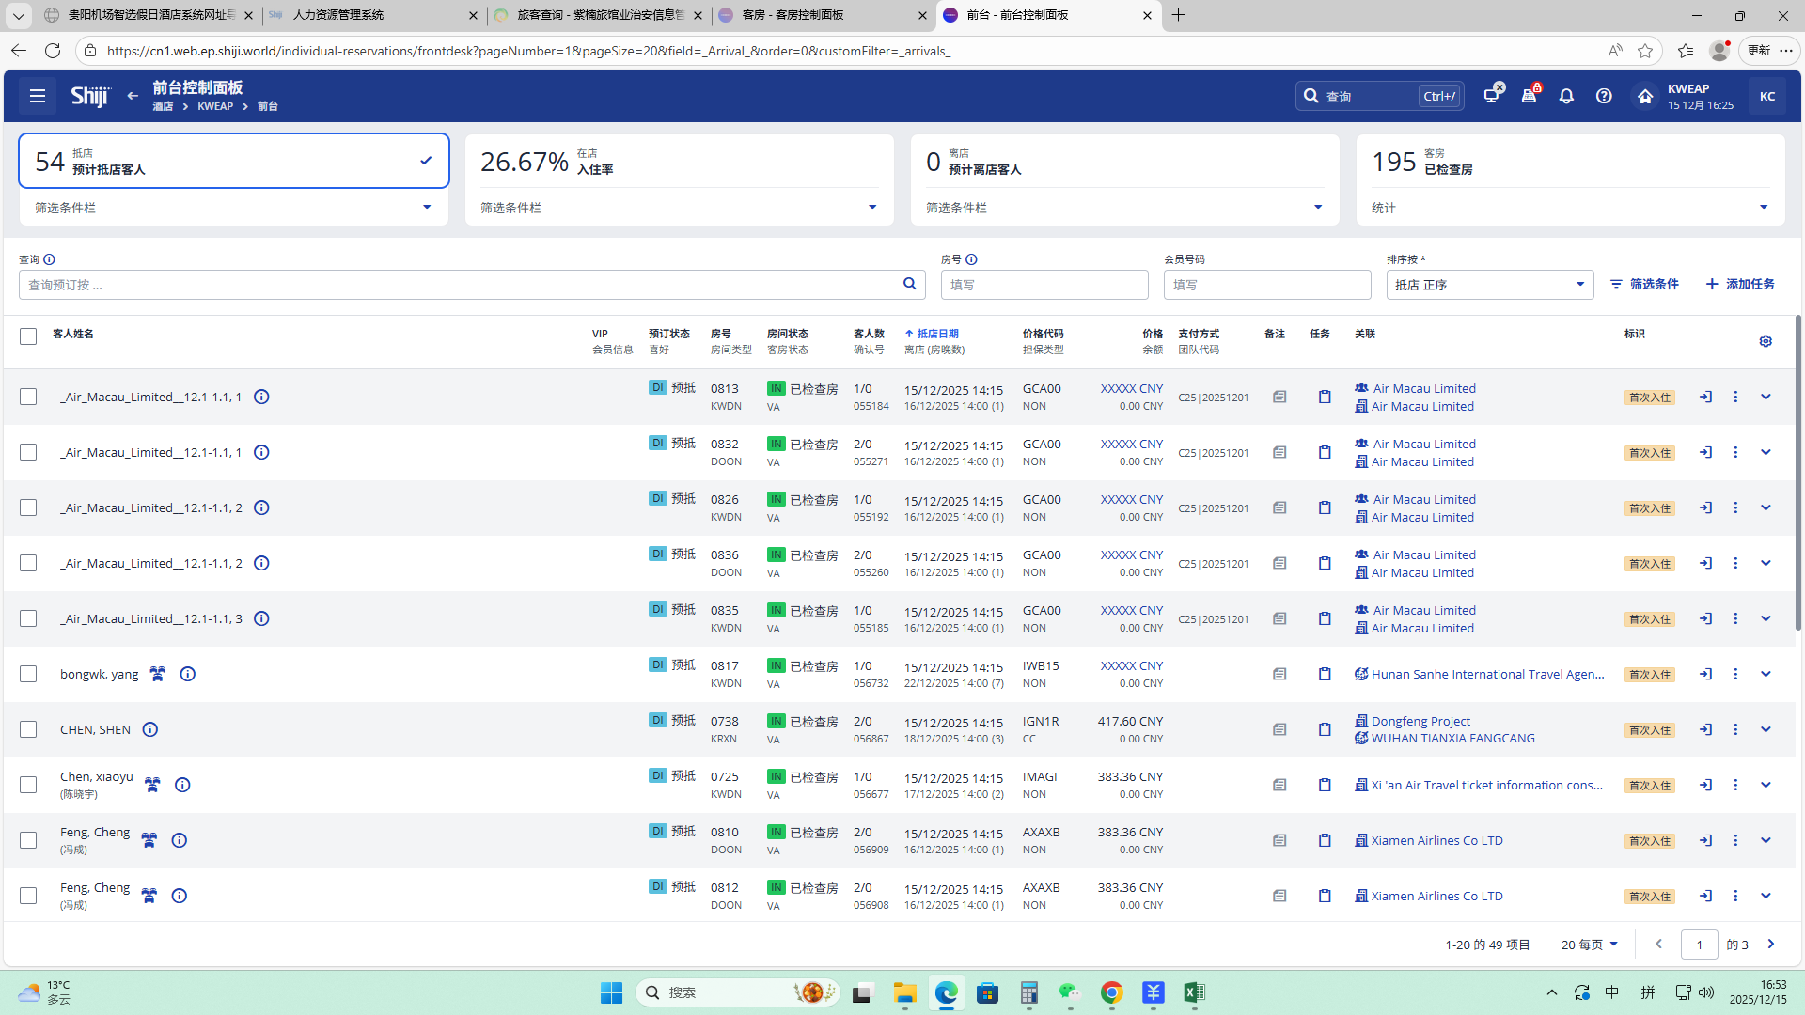
Task: Open task clipboard icon for bongwk, yang
Action: click(1325, 674)
